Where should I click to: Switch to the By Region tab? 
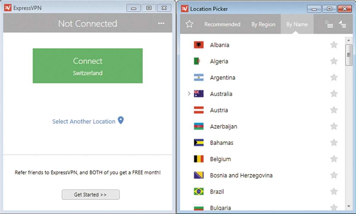pos(263,24)
